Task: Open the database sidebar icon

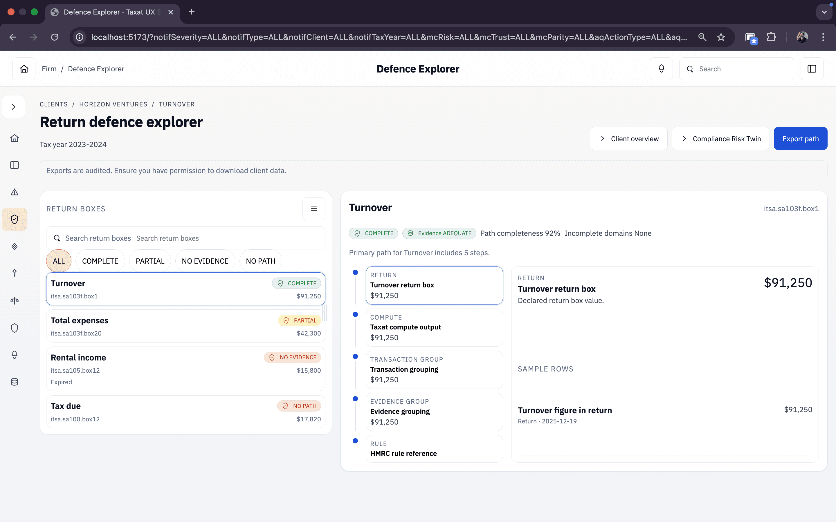Action: pyautogui.click(x=15, y=382)
